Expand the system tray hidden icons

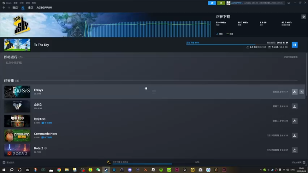coord(261,170)
